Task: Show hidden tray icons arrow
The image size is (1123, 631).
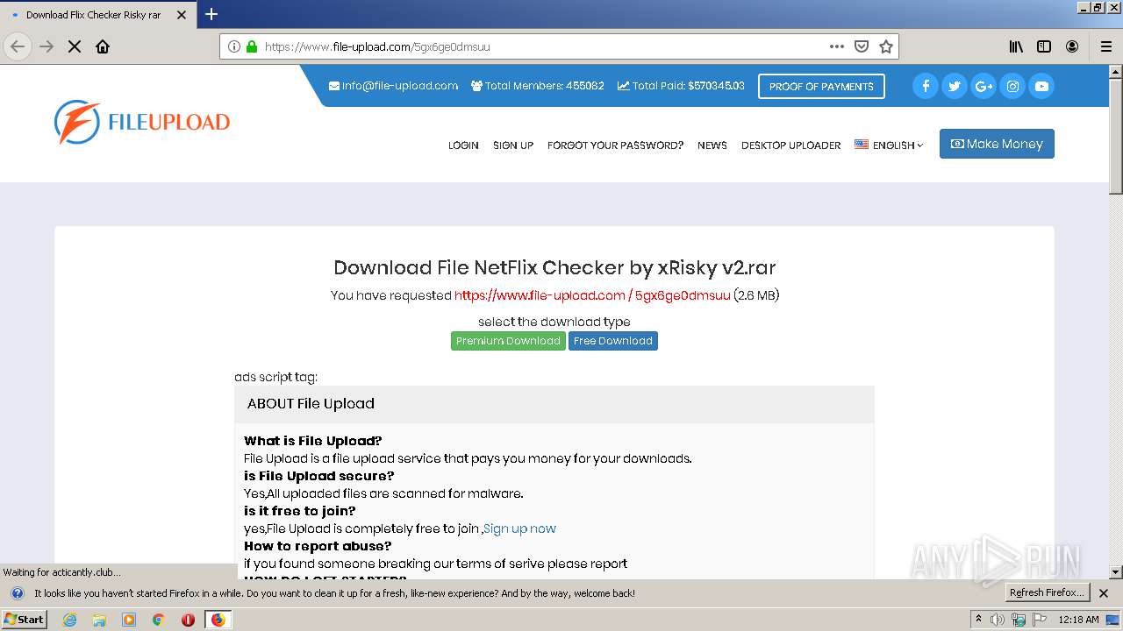Action: point(978,620)
